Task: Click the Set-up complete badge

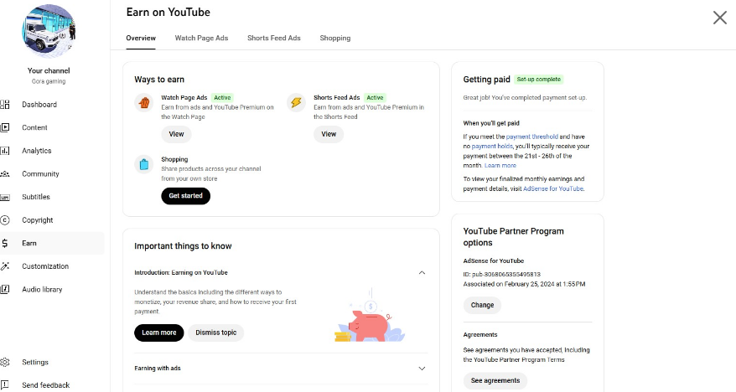Action: [539, 80]
